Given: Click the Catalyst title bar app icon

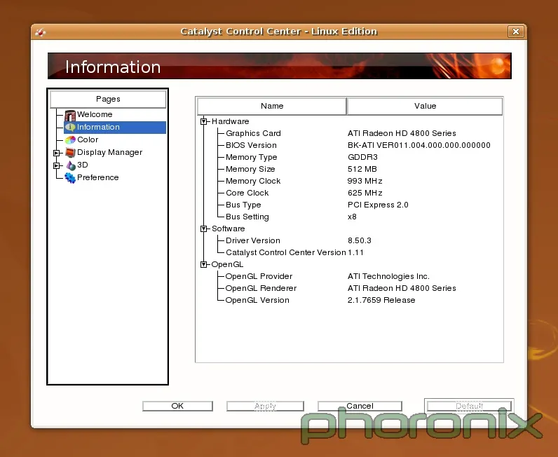Looking at the screenshot, I should 41,32.
